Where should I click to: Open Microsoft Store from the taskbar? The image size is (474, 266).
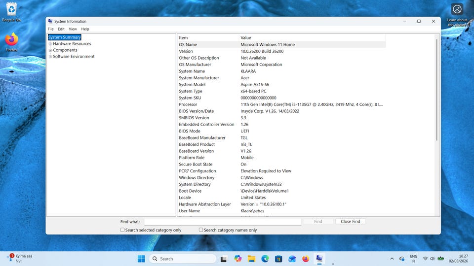278,259
